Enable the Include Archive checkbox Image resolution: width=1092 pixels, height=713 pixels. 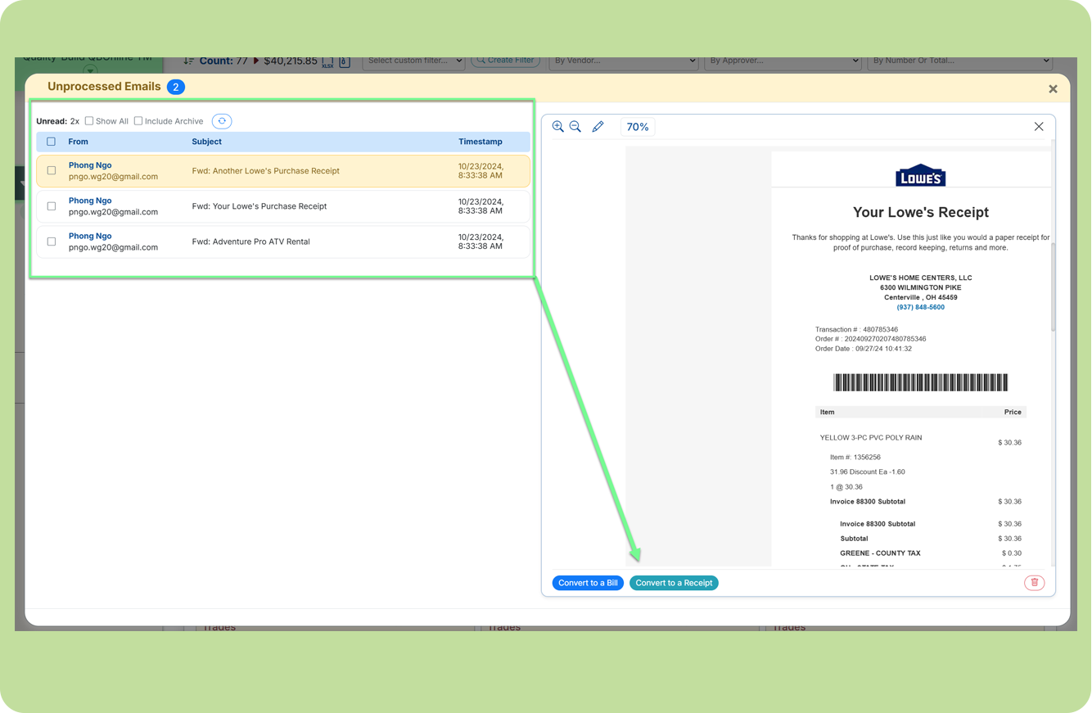point(138,121)
